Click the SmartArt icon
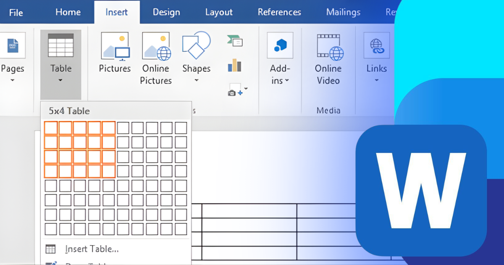The height and width of the screenshot is (265, 504). (234, 41)
